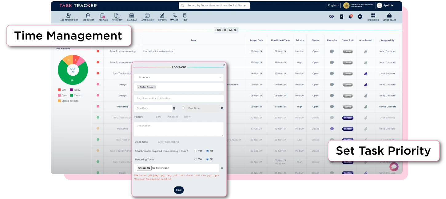Open the Calendar toolbar icon
The width and height of the screenshot is (446, 199).
tap(132, 17)
